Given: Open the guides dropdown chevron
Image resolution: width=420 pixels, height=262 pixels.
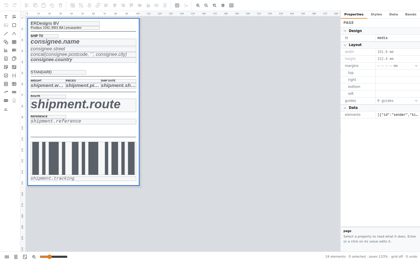Looking at the screenshot, I should [x=416, y=101].
